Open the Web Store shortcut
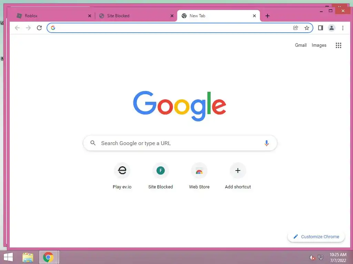Viewport: 353px width, 264px height. click(x=199, y=176)
